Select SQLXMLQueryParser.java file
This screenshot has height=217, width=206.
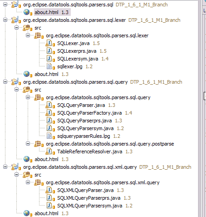click(x=85, y=190)
